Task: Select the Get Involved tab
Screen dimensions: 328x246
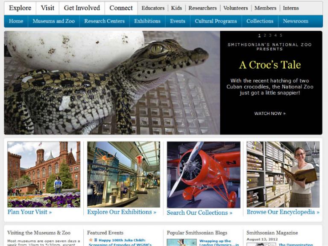Action: tap(82, 8)
